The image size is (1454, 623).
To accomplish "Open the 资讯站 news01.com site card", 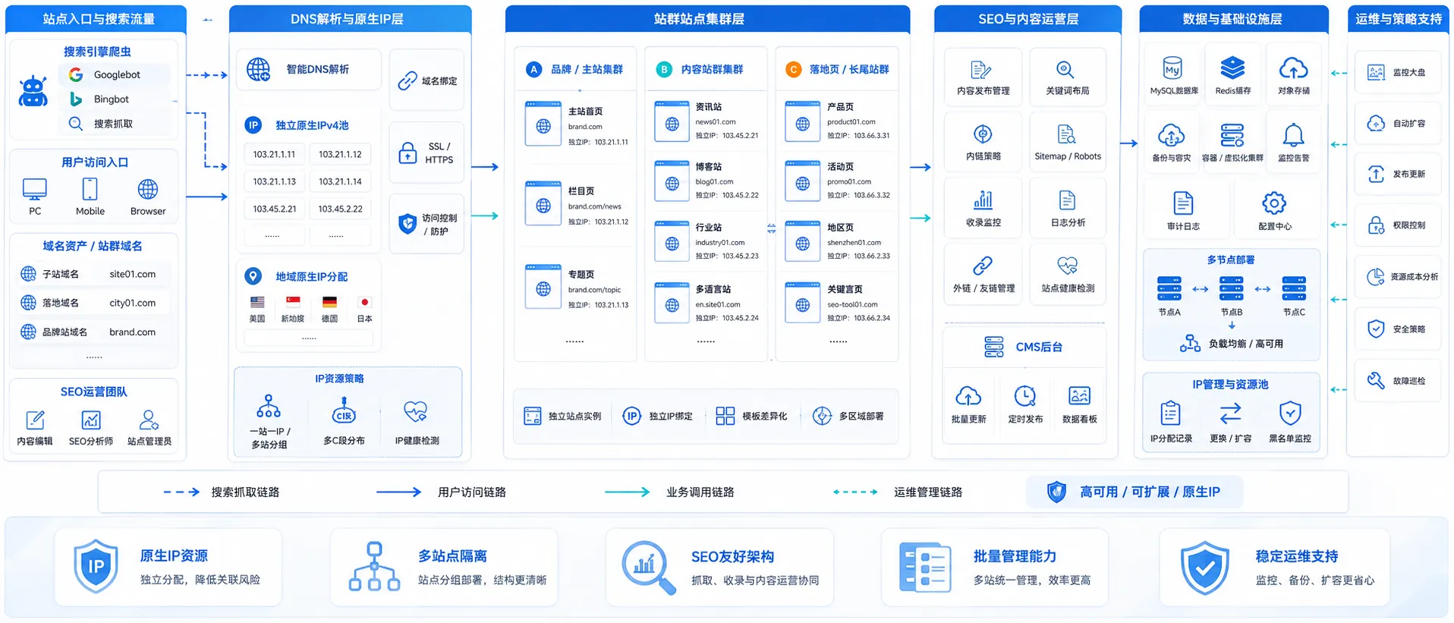I will (707, 121).
